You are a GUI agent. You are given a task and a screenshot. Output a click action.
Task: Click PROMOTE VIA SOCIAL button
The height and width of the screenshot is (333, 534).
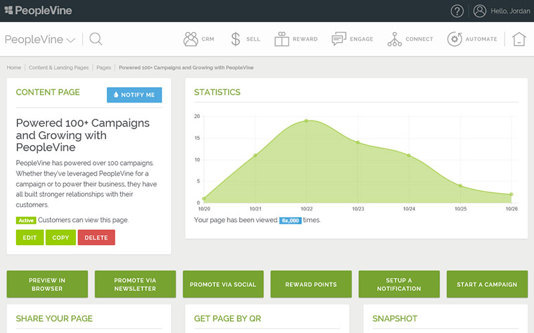tap(223, 284)
